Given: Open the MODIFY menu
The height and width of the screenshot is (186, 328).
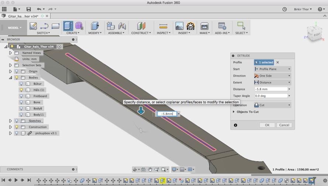Looking at the screenshot, I should [95, 33].
